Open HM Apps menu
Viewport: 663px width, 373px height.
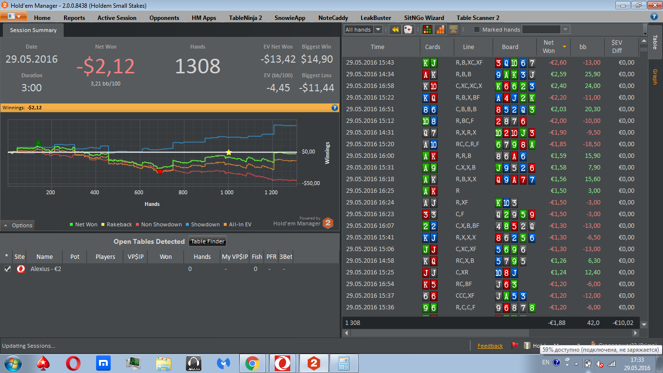tap(204, 17)
